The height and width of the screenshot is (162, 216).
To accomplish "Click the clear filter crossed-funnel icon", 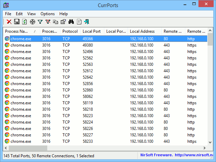I will [48, 22].
